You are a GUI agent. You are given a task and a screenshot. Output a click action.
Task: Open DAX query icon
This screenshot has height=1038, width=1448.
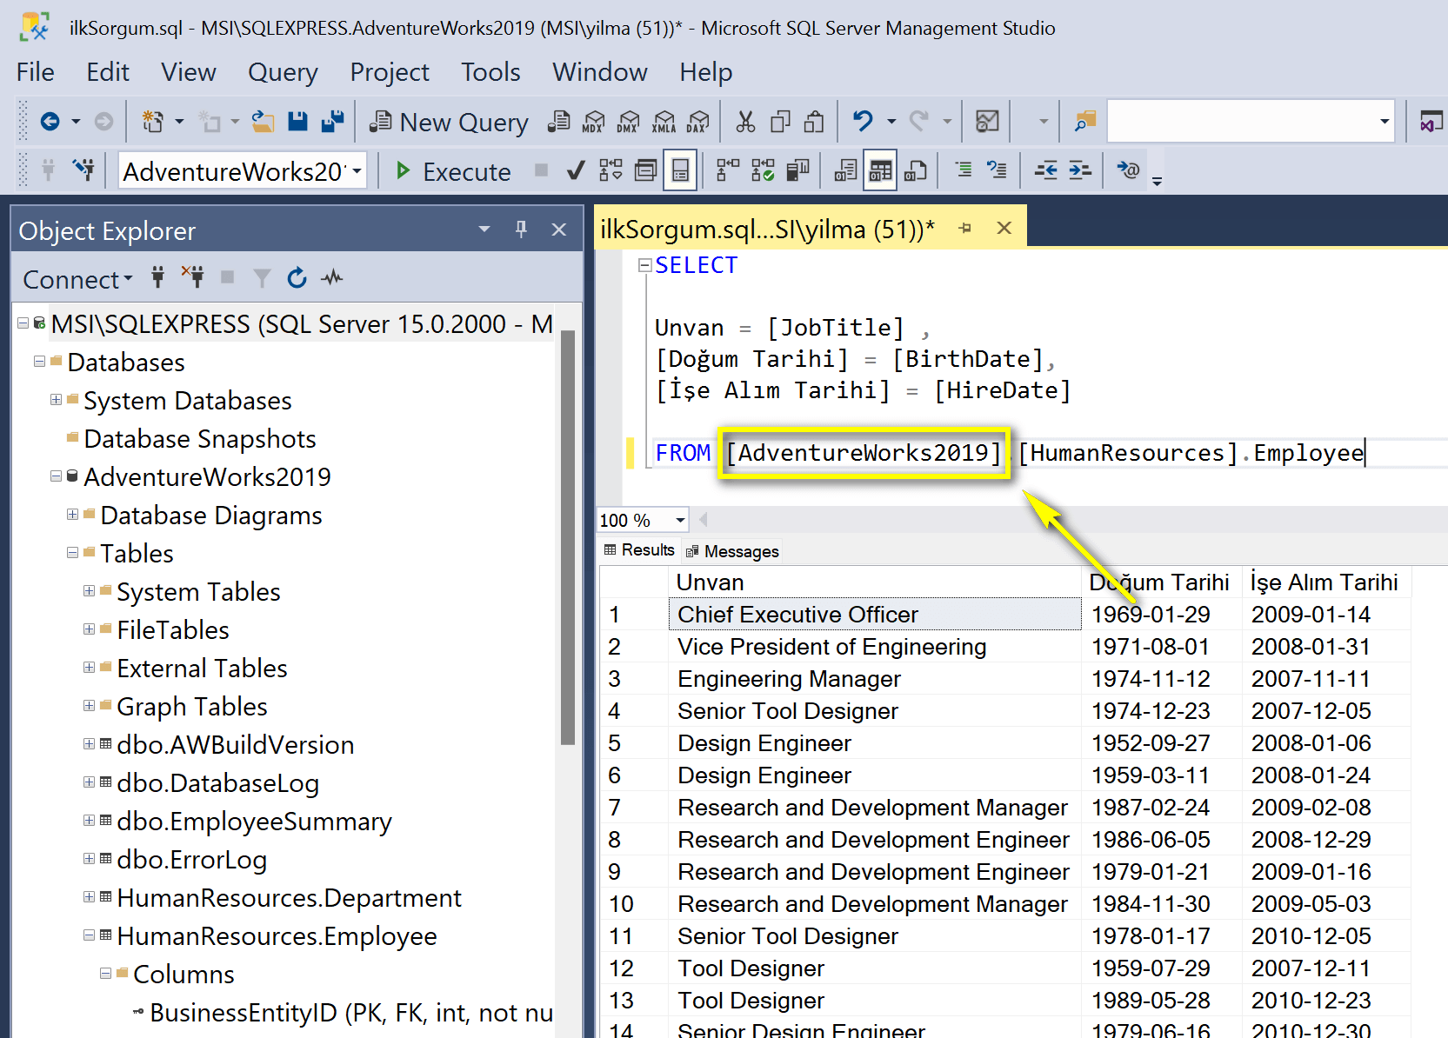pos(697,122)
